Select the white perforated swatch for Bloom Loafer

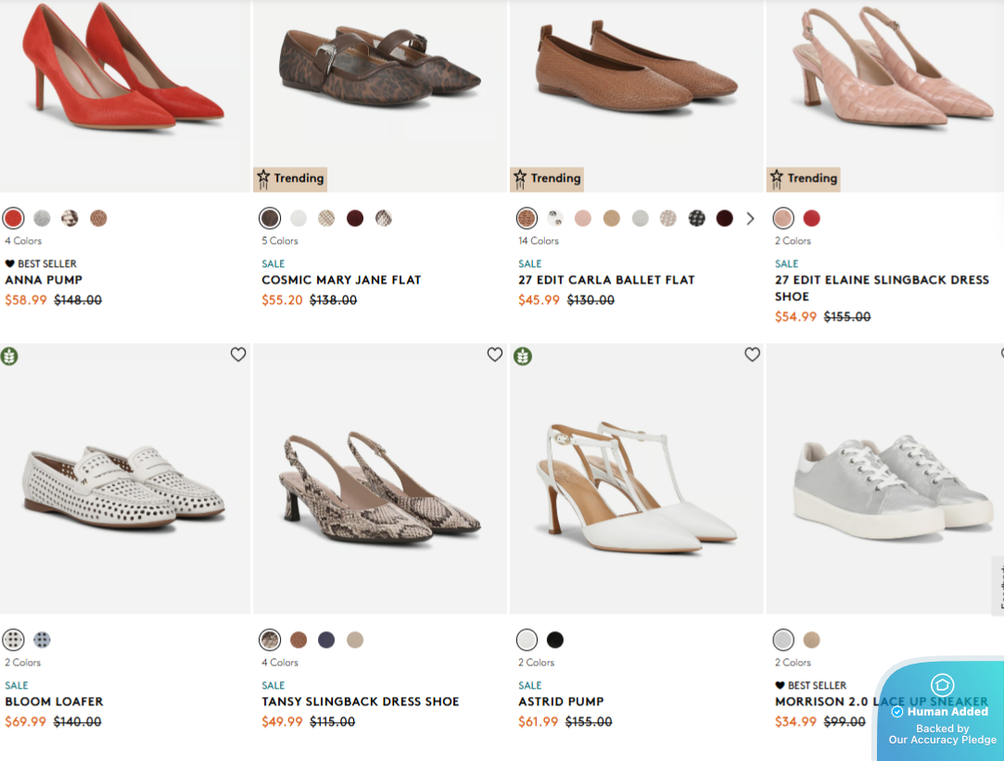(x=14, y=640)
